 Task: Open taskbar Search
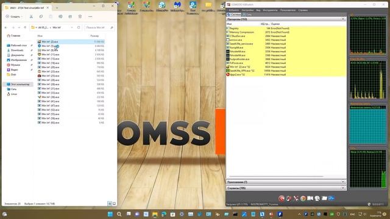[x=119, y=214]
